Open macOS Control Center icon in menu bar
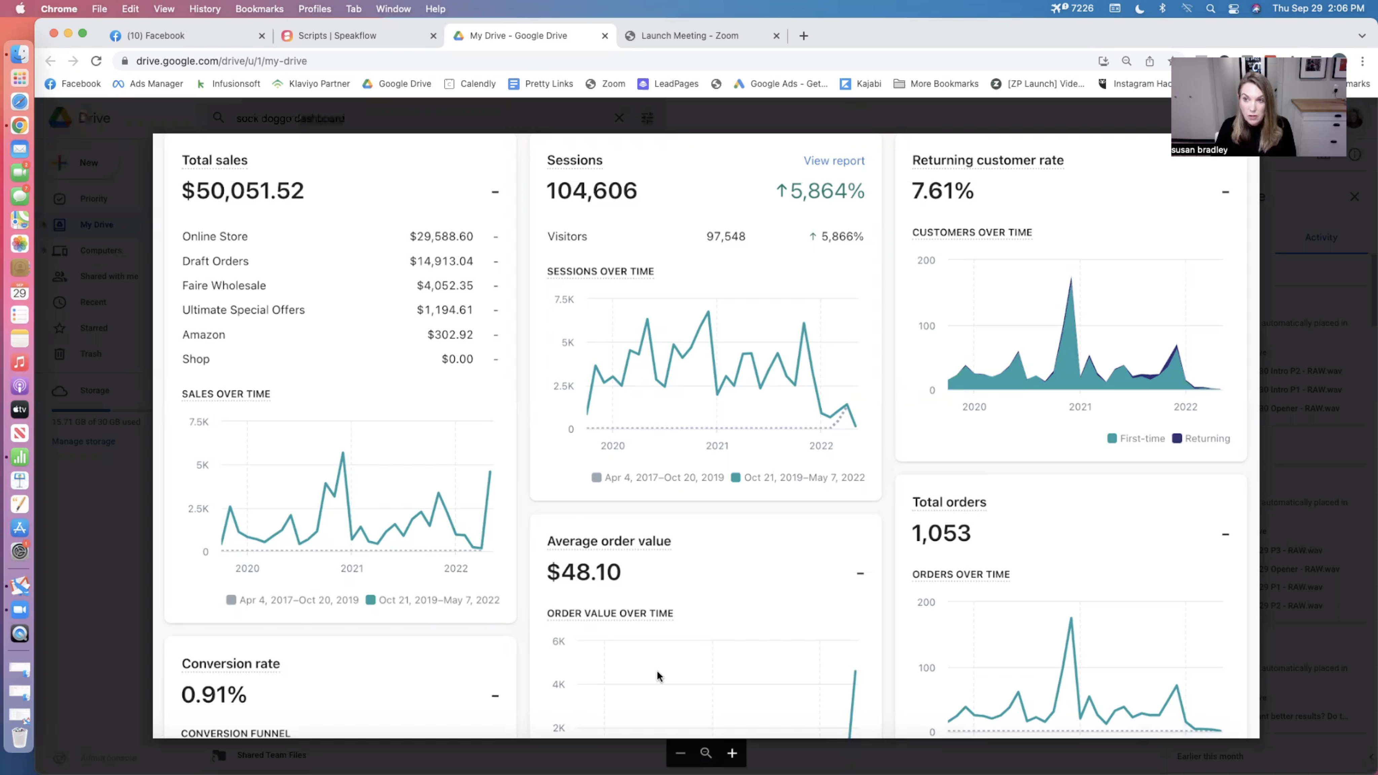 pyautogui.click(x=1234, y=8)
